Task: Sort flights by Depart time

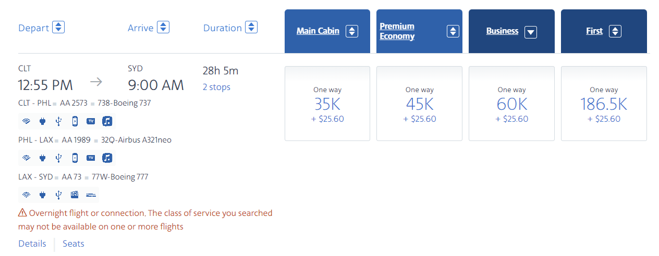Action: (x=59, y=27)
